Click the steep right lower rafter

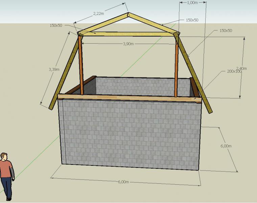click(x=194, y=73)
